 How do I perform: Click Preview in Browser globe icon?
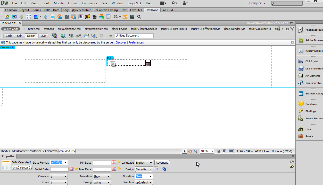(x=63, y=36)
